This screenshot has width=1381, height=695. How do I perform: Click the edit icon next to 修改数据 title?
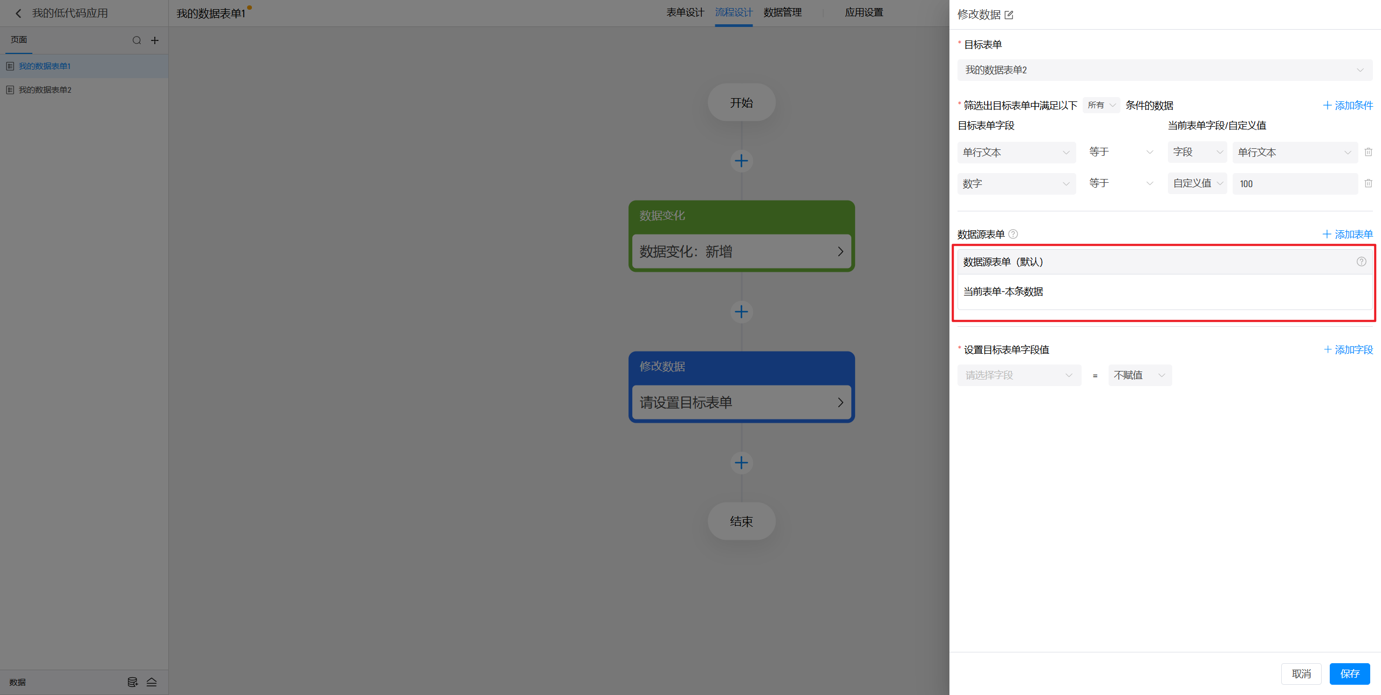click(x=1009, y=15)
